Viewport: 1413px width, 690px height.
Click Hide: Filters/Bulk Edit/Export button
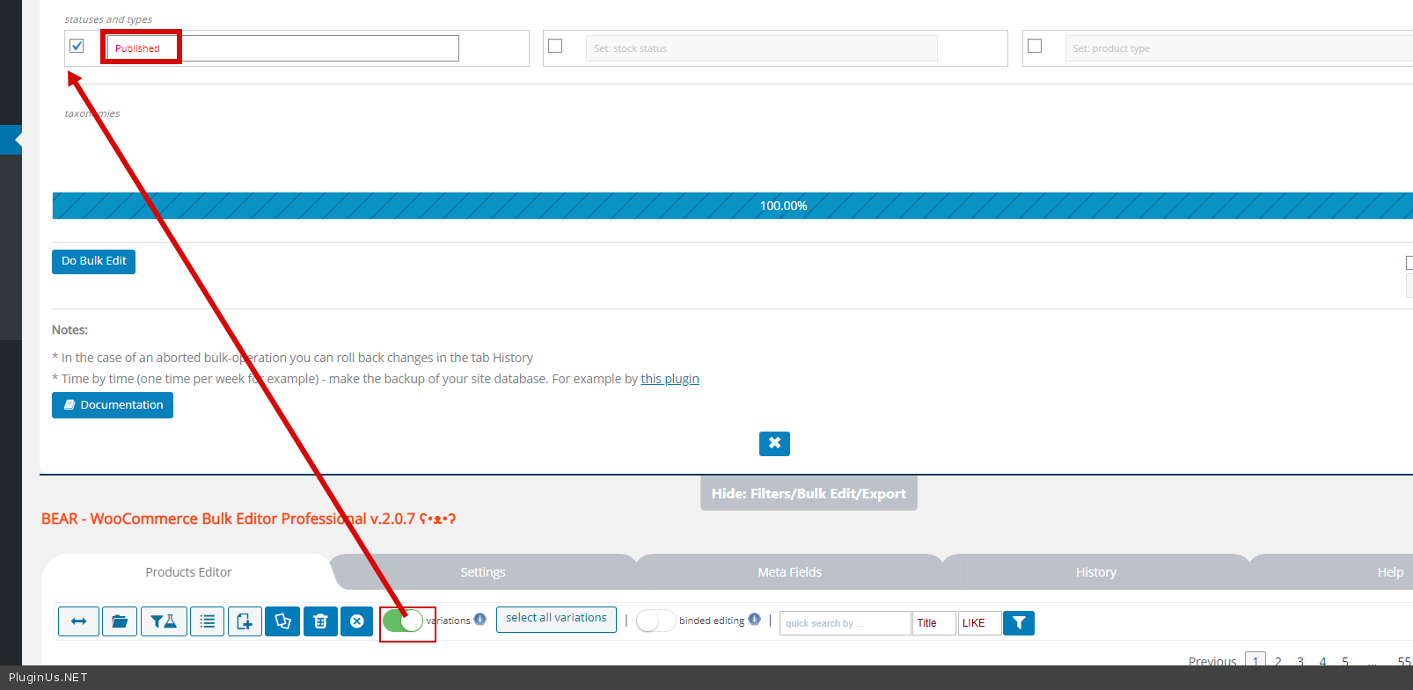[x=809, y=494]
